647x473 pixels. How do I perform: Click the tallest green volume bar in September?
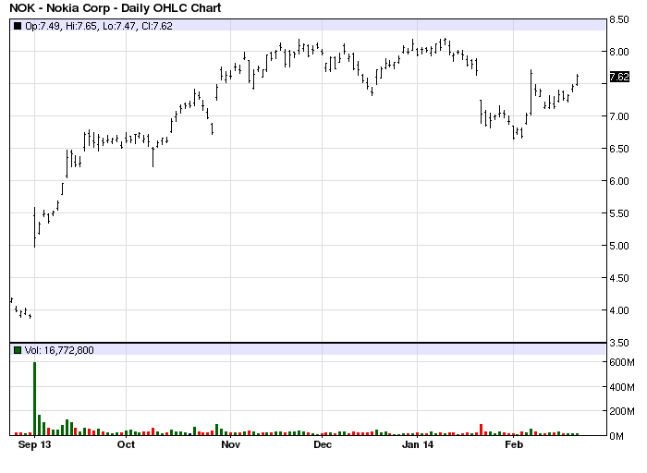(x=35, y=399)
